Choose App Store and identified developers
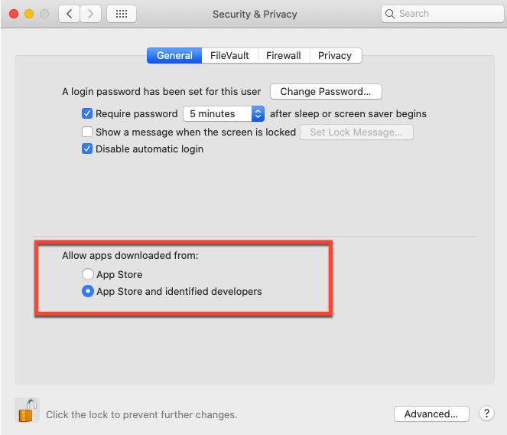Image resolution: width=507 pixels, height=435 pixels. click(x=88, y=291)
